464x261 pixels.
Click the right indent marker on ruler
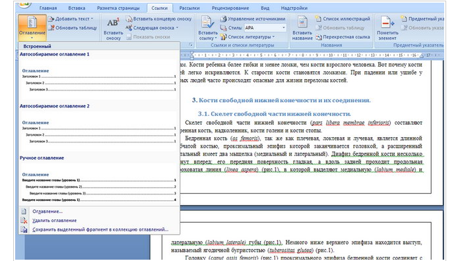coord(421,55)
